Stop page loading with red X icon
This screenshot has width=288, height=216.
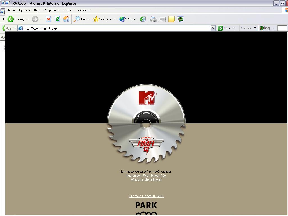[48, 19]
